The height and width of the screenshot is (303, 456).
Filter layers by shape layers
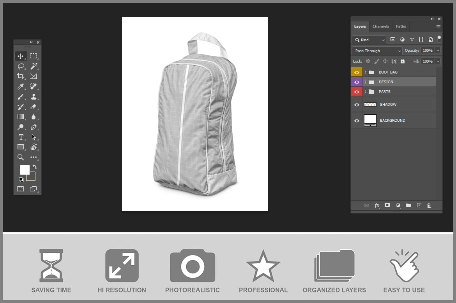tap(421, 39)
